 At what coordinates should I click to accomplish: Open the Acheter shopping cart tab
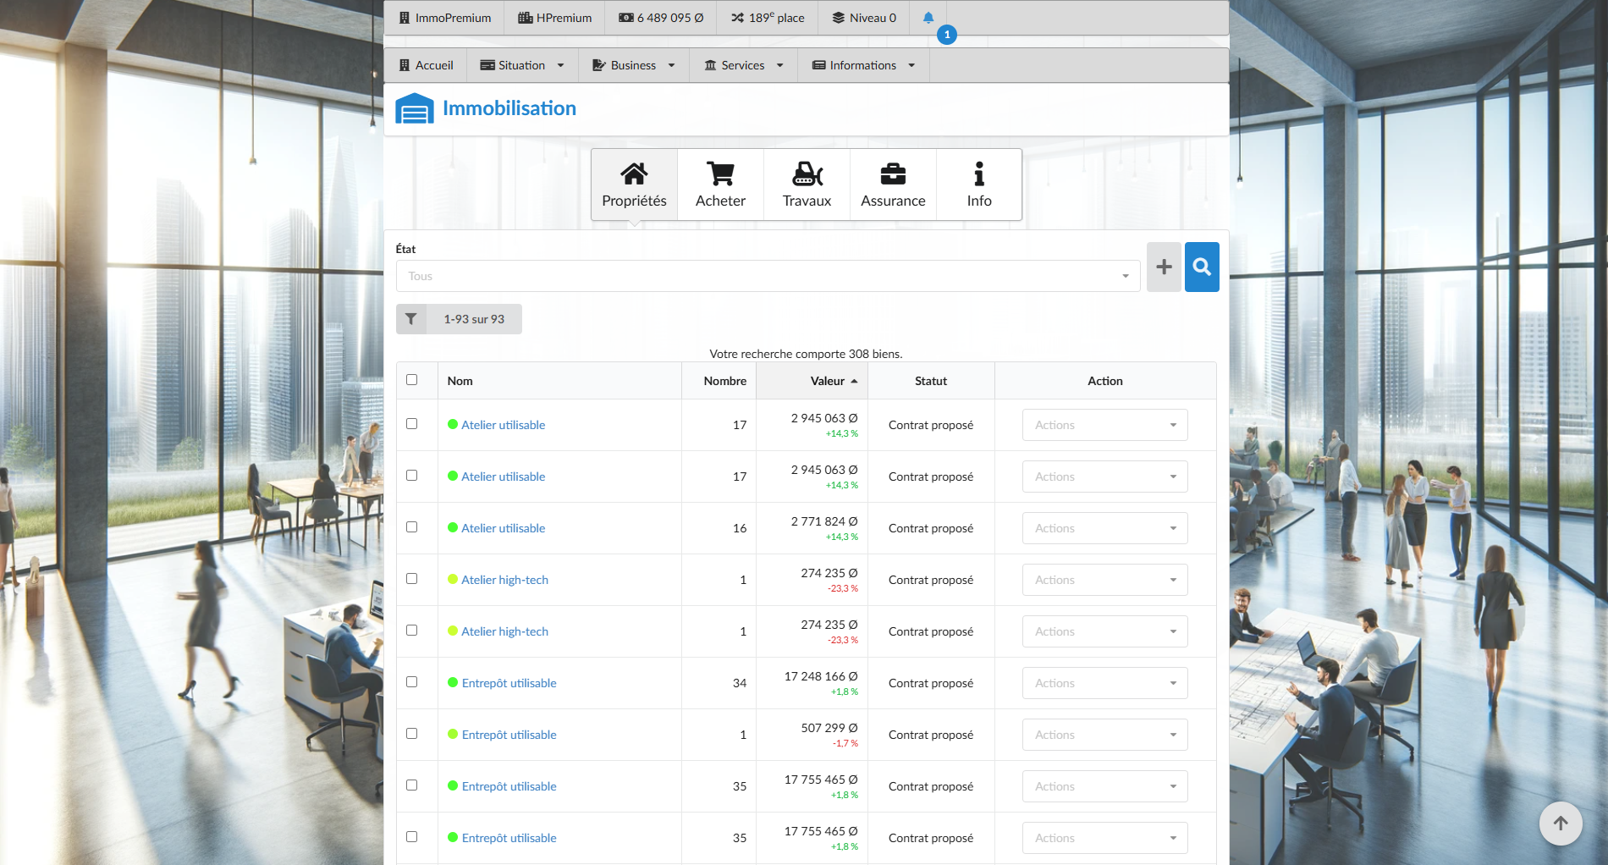coord(720,185)
